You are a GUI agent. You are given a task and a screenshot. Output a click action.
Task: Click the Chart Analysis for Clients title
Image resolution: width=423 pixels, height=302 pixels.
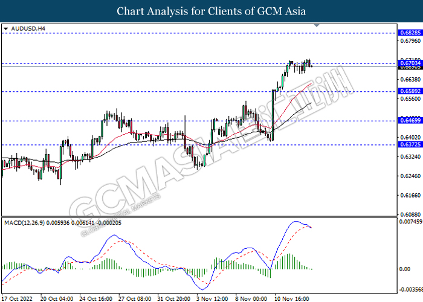point(211,11)
